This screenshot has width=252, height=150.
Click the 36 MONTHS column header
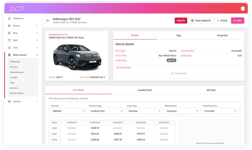(118, 123)
